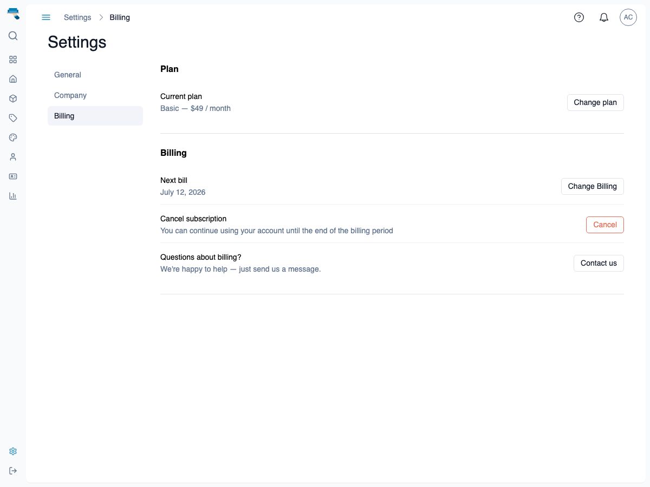
Task: Click the 'Settings' page title
Action: click(77, 42)
